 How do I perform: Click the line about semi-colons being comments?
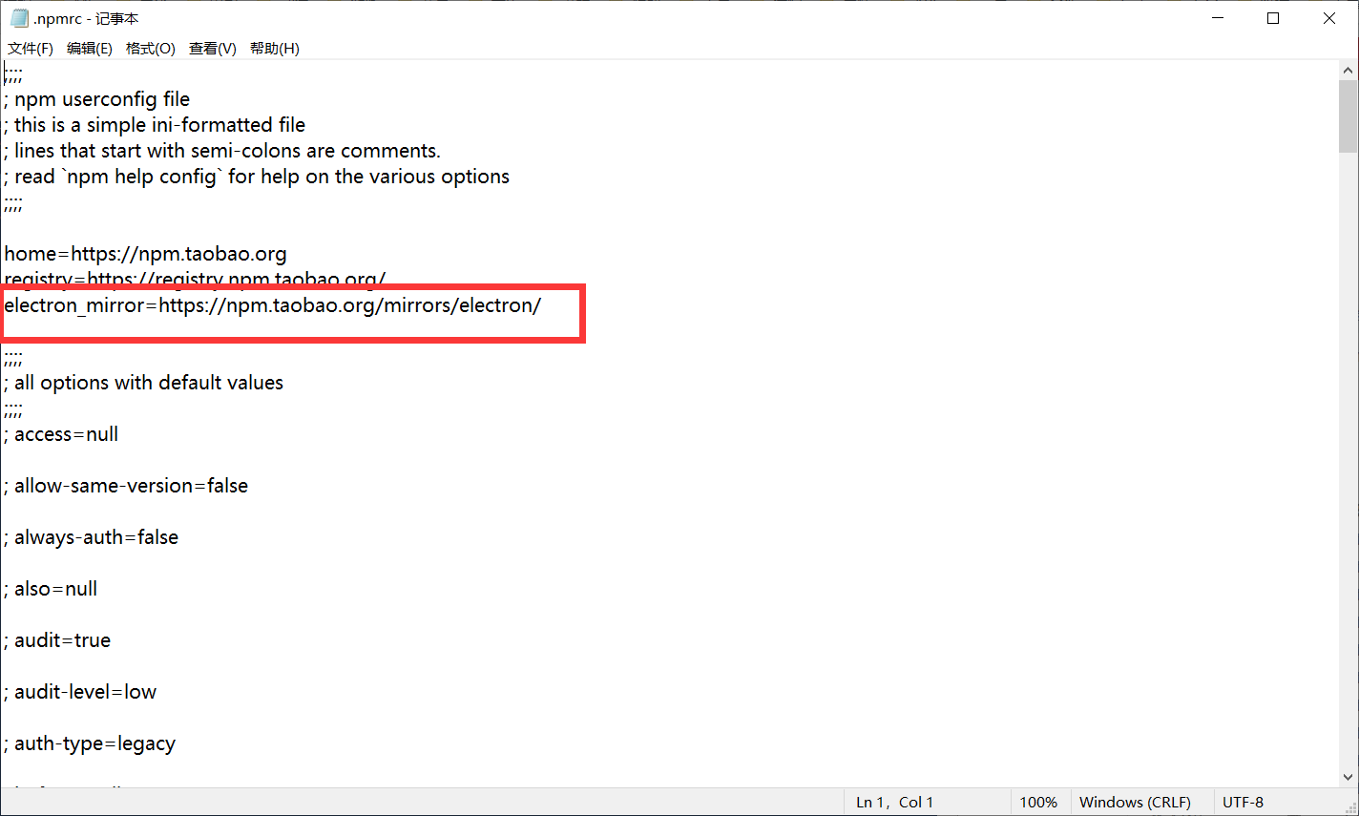tap(222, 151)
